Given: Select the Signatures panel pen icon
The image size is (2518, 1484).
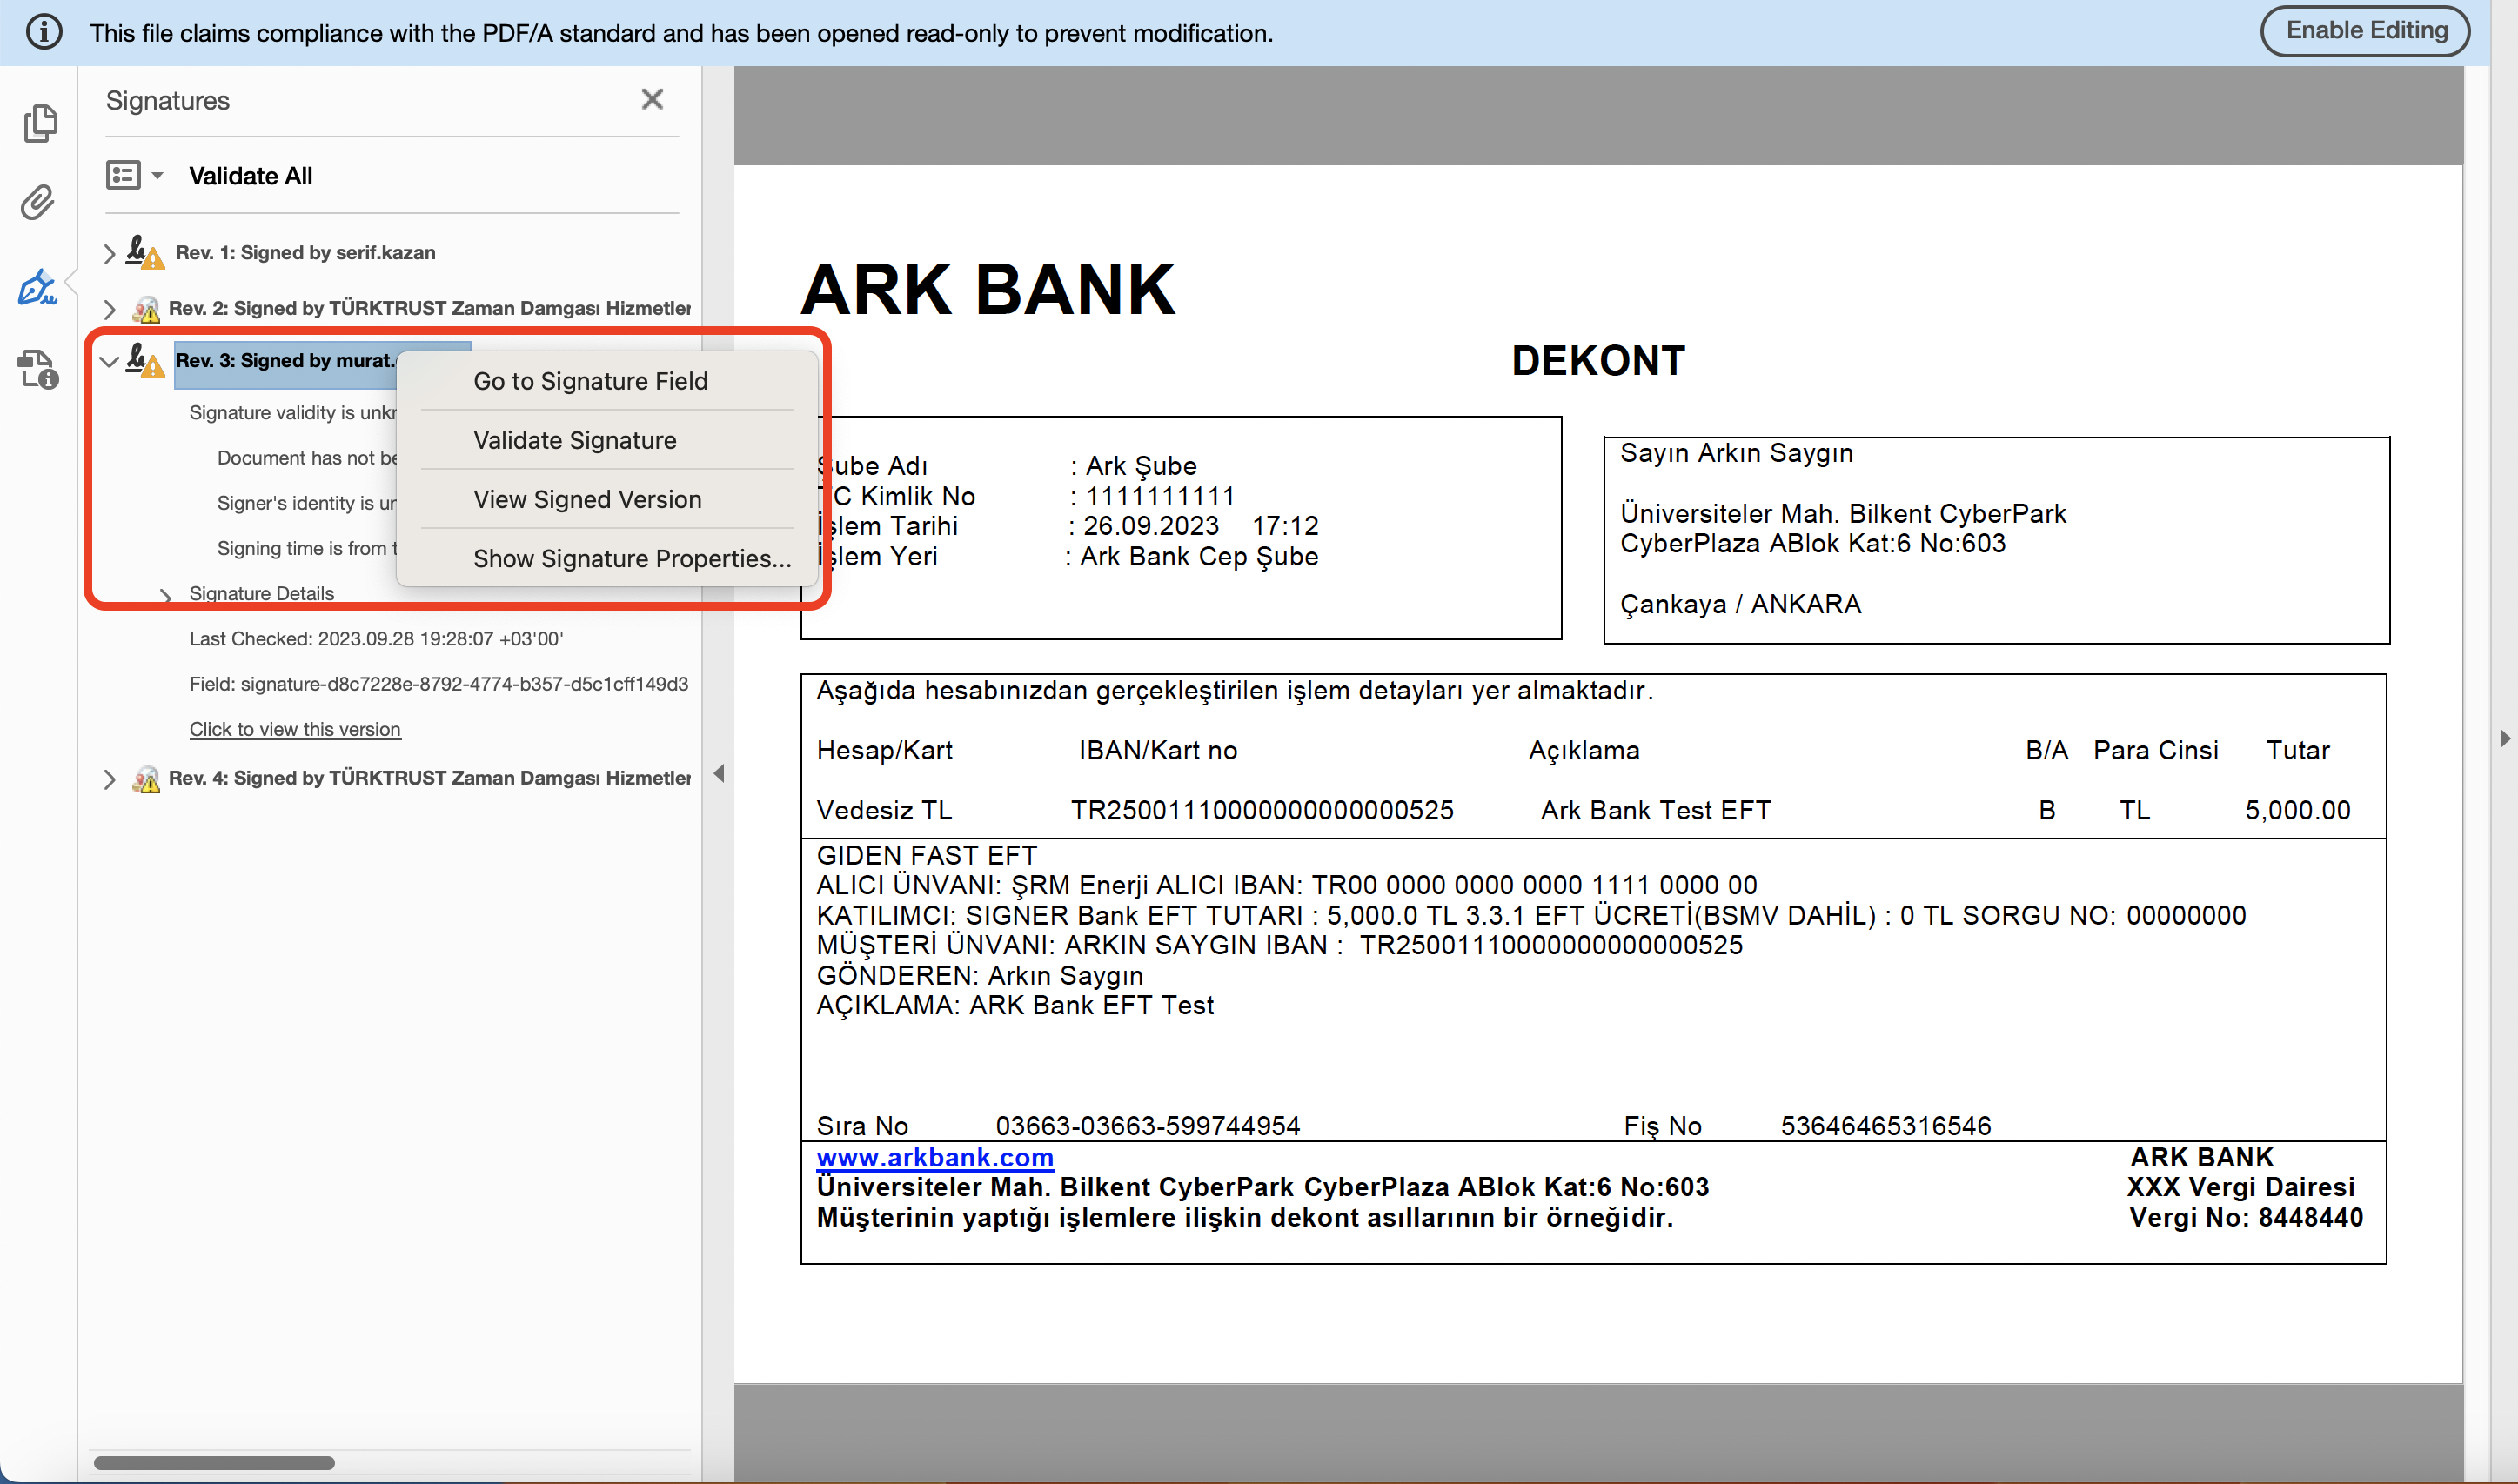Looking at the screenshot, I should [x=38, y=287].
